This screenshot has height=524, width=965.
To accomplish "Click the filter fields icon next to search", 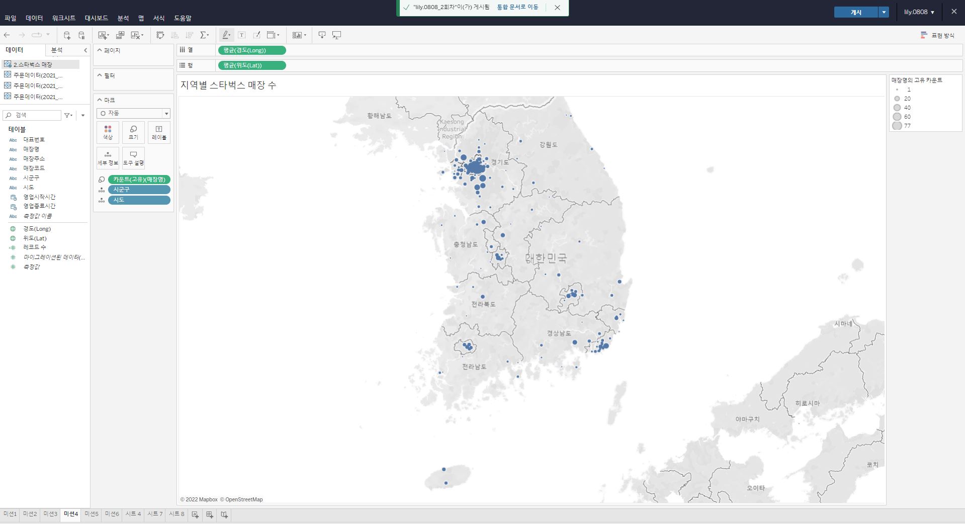I will 68,115.
